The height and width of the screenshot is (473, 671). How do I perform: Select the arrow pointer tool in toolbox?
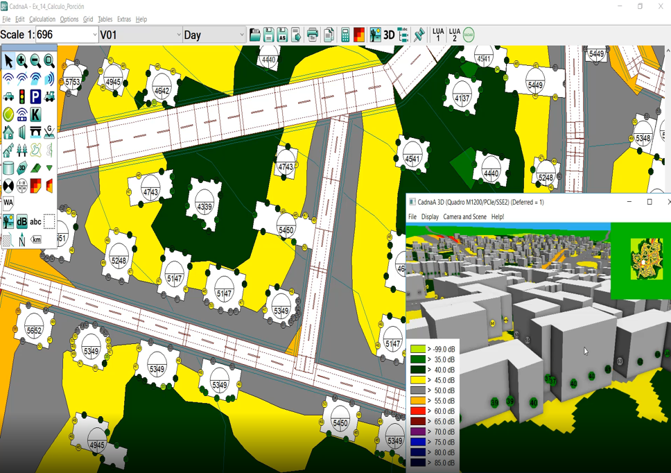point(8,61)
